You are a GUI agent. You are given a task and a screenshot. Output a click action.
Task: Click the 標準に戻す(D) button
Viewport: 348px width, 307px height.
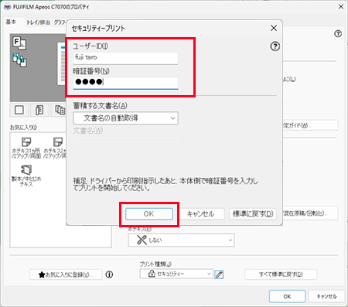coord(253,214)
